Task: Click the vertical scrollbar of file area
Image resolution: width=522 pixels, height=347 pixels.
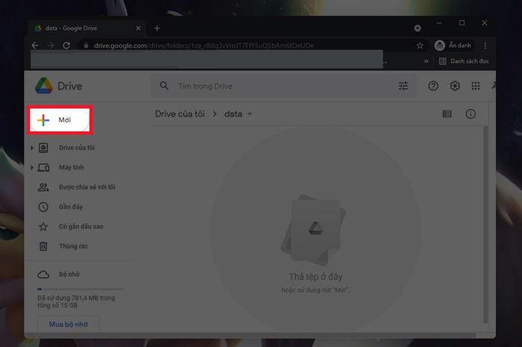Action: click(x=485, y=225)
